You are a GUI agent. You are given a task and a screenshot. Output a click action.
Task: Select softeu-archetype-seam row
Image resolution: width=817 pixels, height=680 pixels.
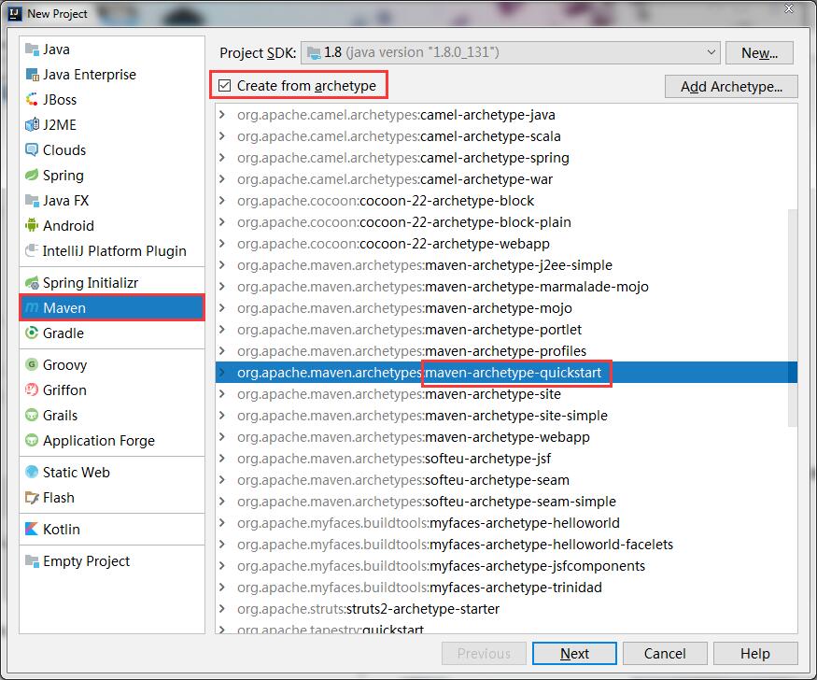(506, 479)
